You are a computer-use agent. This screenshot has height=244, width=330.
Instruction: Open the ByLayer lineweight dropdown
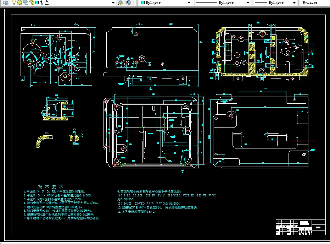(294, 3)
